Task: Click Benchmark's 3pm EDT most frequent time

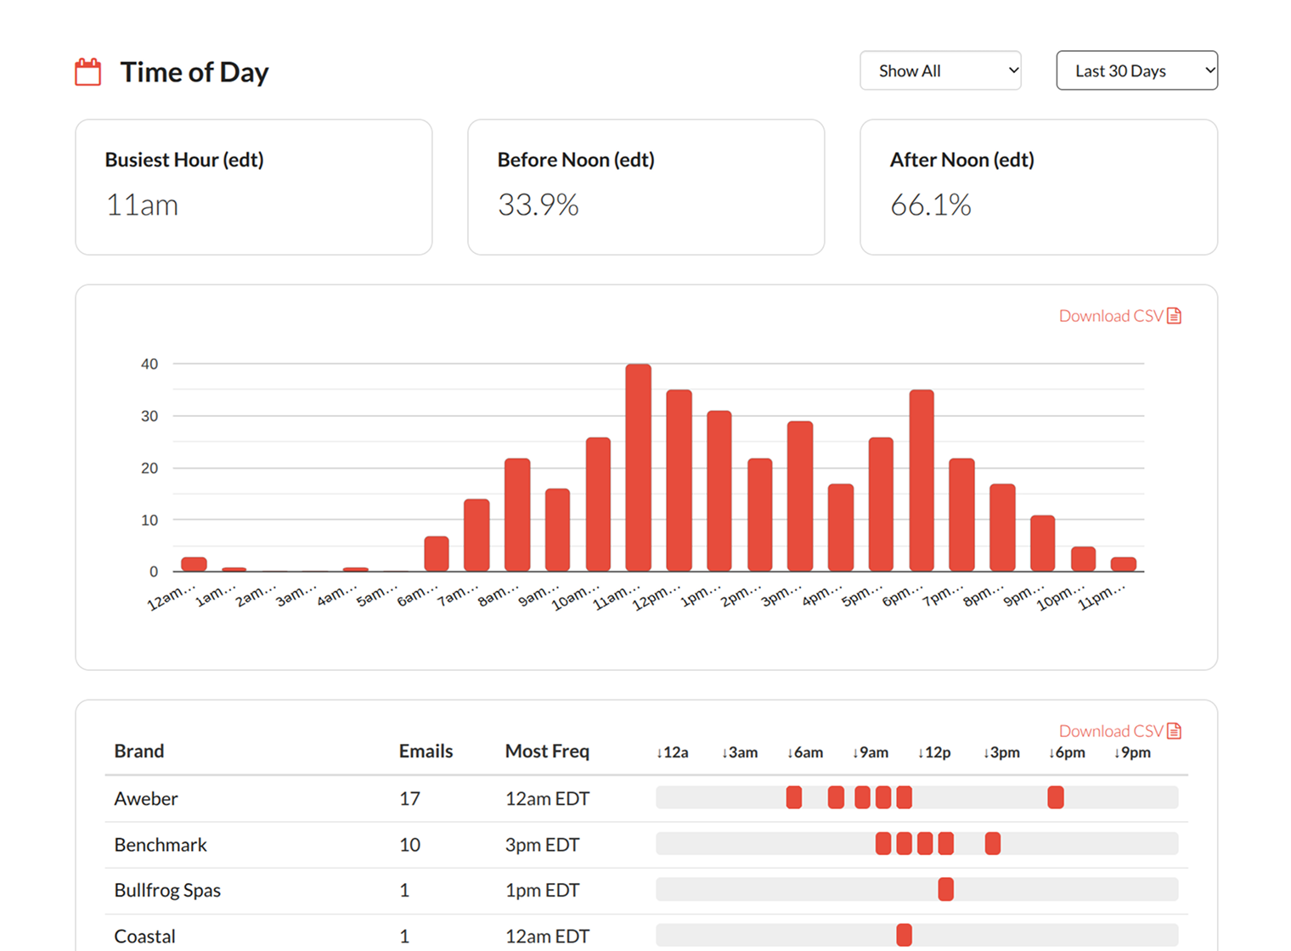Action: [542, 845]
